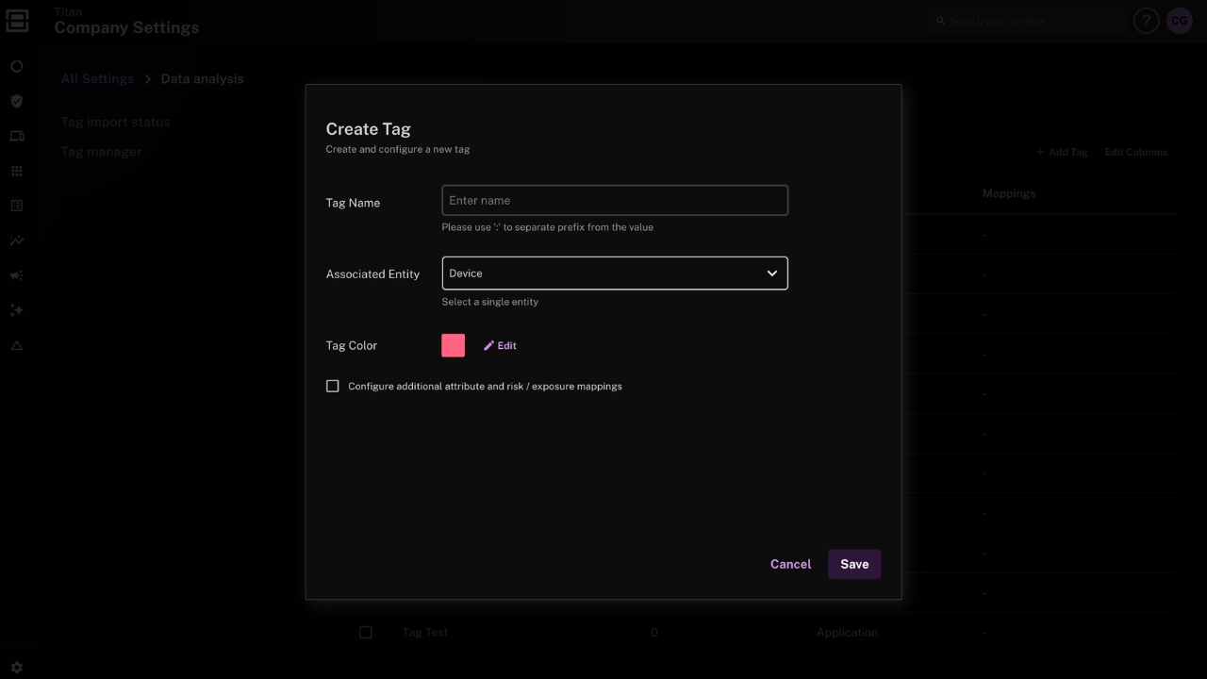1207x679 pixels.
Task: Click the triangle alert icon in sidebar
Action: coord(16,345)
